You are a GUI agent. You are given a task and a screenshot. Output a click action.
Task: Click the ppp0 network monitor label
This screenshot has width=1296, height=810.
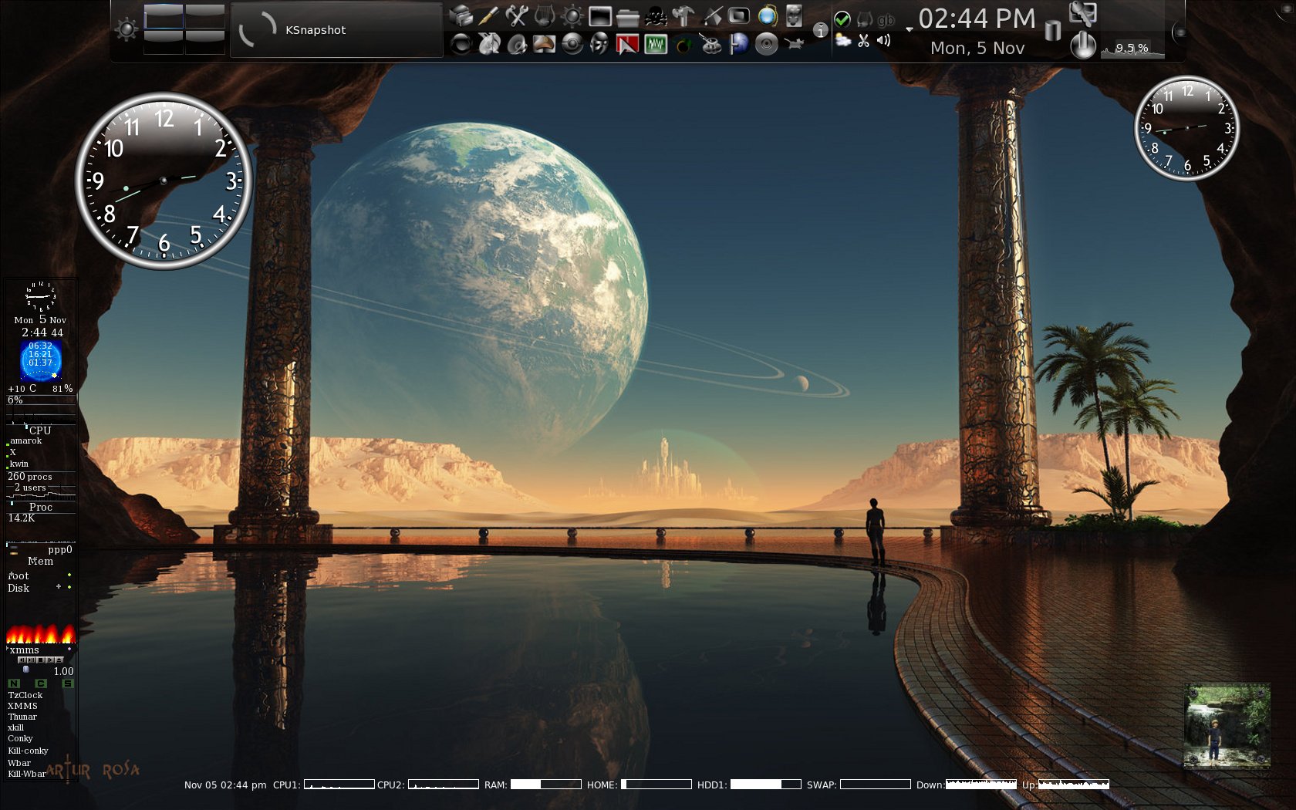[59, 549]
